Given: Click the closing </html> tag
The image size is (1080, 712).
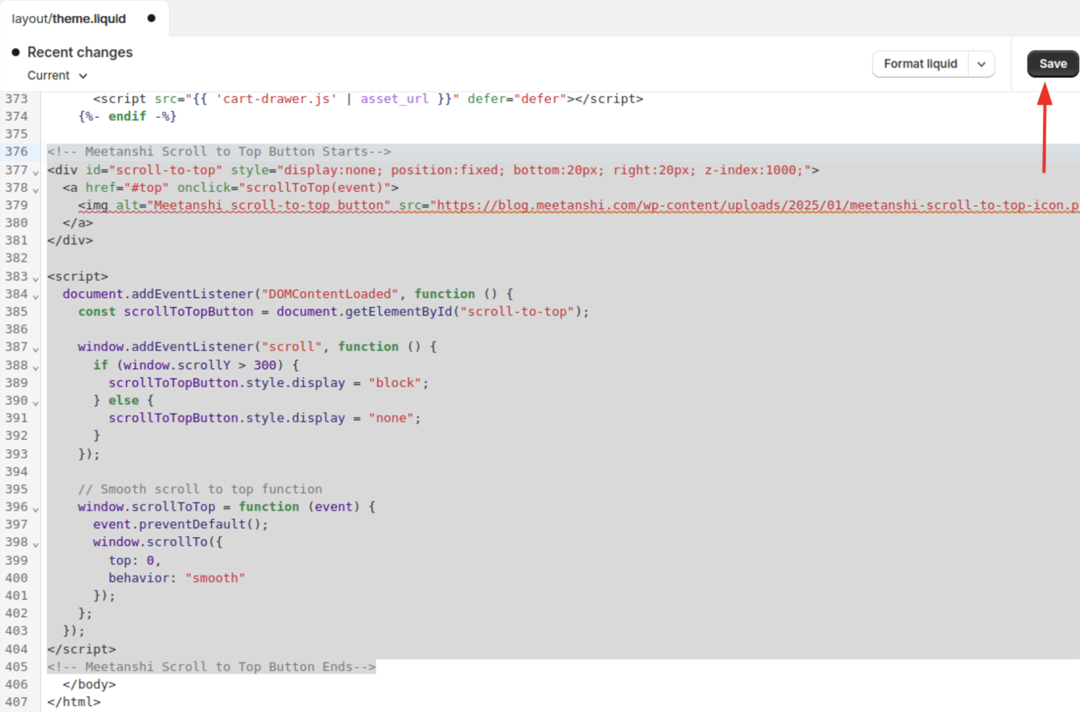Looking at the screenshot, I should click(x=74, y=702).
